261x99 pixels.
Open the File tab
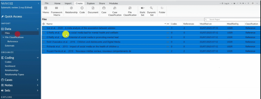point(47,3)
